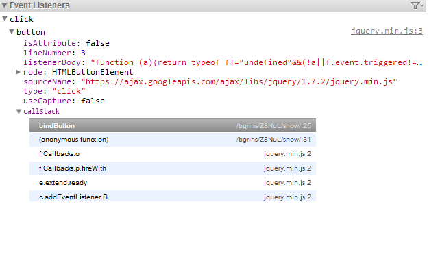Open the /bgrins/Z8NuL/show/:25 location
The height and width of the screenshot is (265, 438).
click(x=273, y=126)
